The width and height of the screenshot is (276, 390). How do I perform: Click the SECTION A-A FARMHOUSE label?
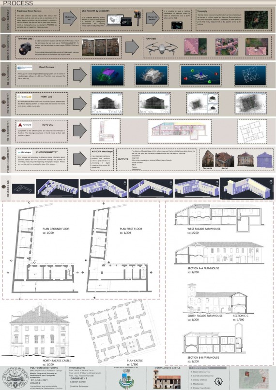pyautogui.click(x=203, y=268)
